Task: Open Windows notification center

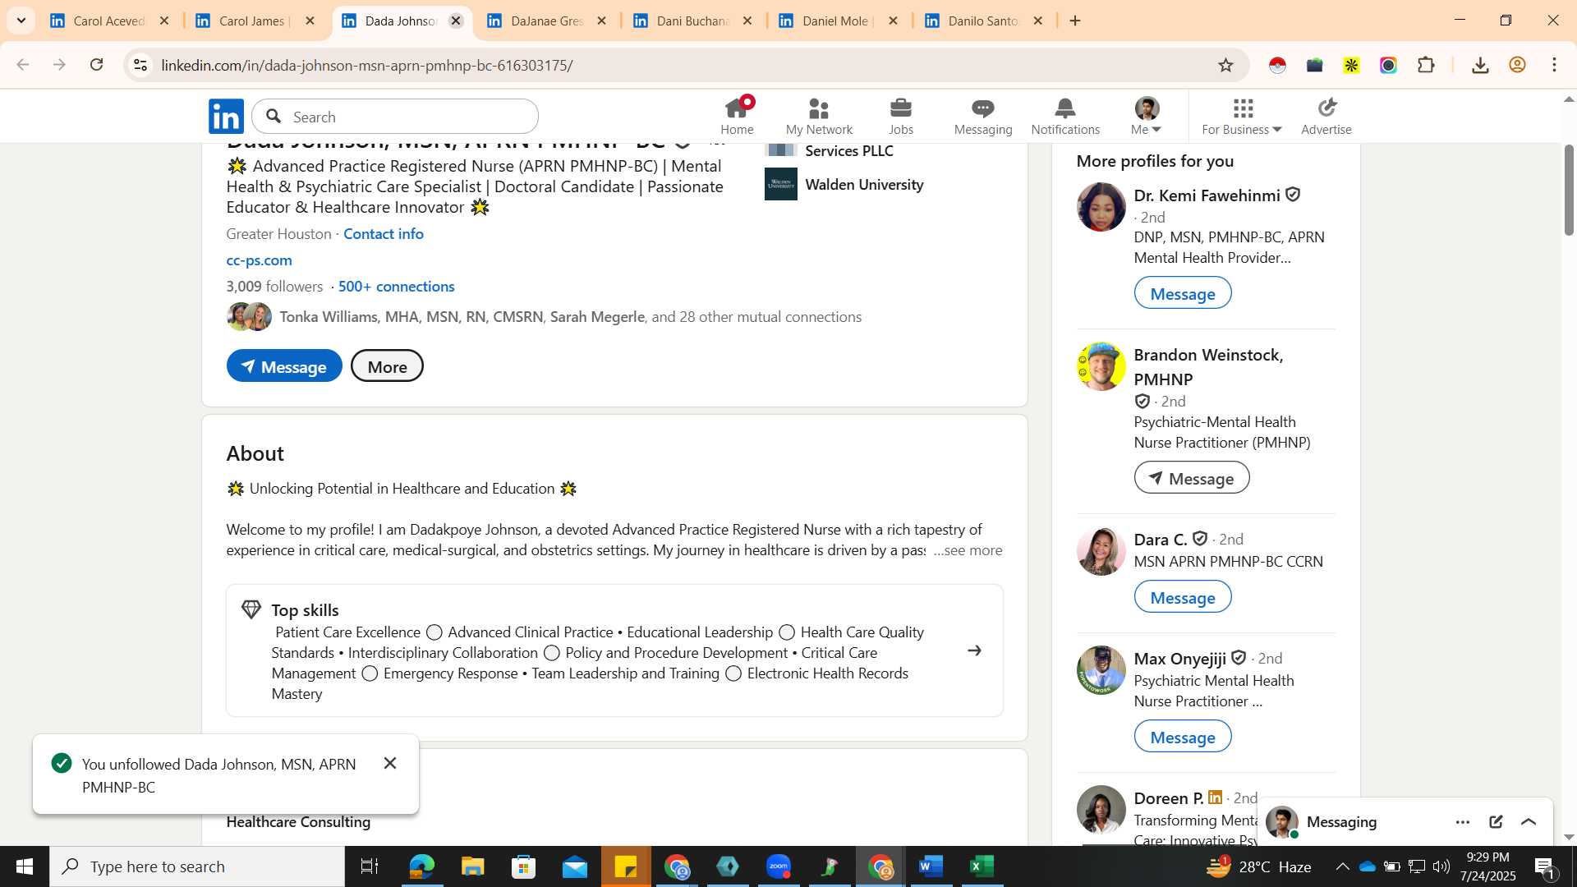Action: pyautogui.click(x=1544, y=866)
